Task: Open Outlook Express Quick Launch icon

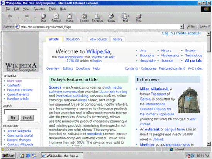Action: (x=34, y=156)
